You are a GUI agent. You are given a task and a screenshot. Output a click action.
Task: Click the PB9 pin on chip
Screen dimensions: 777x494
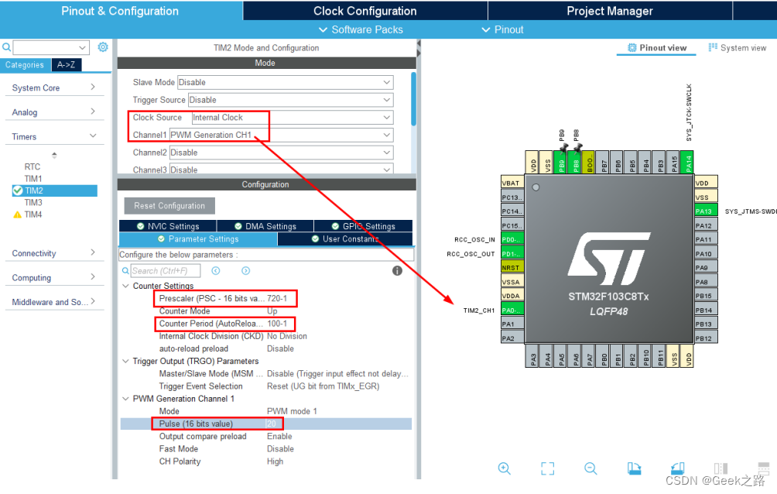pyautogui.click(x=561, y=162)
